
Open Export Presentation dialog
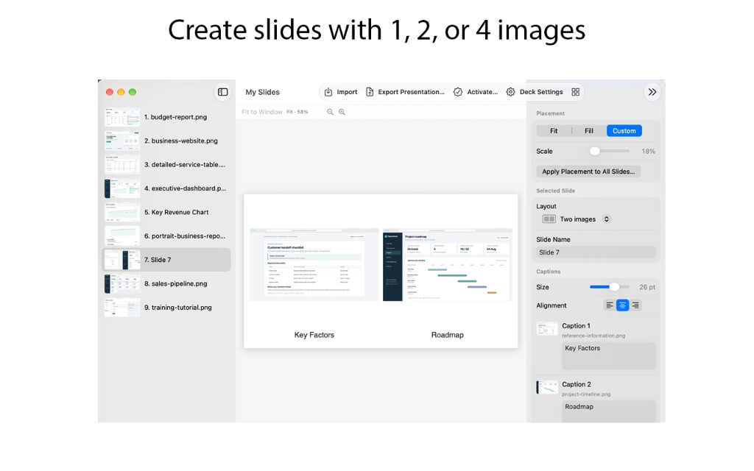tap(405, 92)
